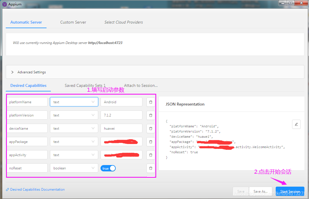Open type dropdown for platformVersion
This screenshot has height=199, width=309.
[x=74, y=115]
